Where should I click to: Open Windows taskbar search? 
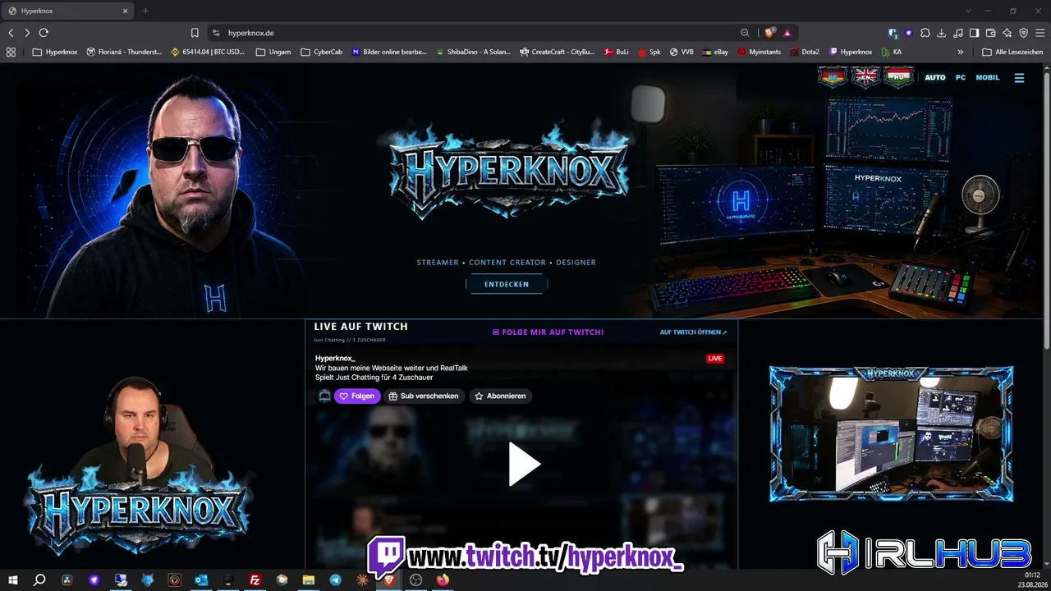click(39, 580)
